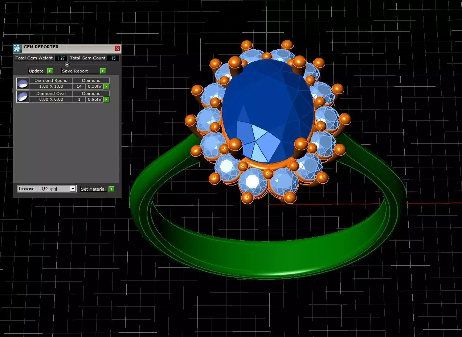Viewport: 462px width, 337px height.
Task: Click the quantity cell showing 14
Action: pos(79,86)
